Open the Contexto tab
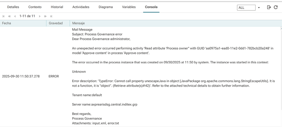 (x=35, y=7)
